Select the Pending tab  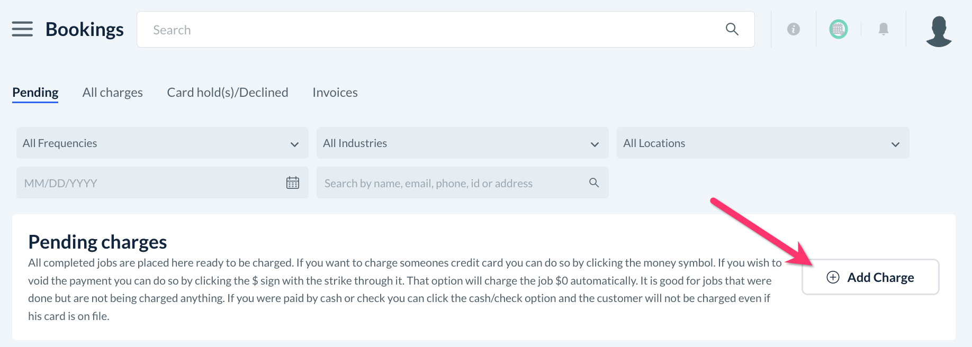pos(35,93)
